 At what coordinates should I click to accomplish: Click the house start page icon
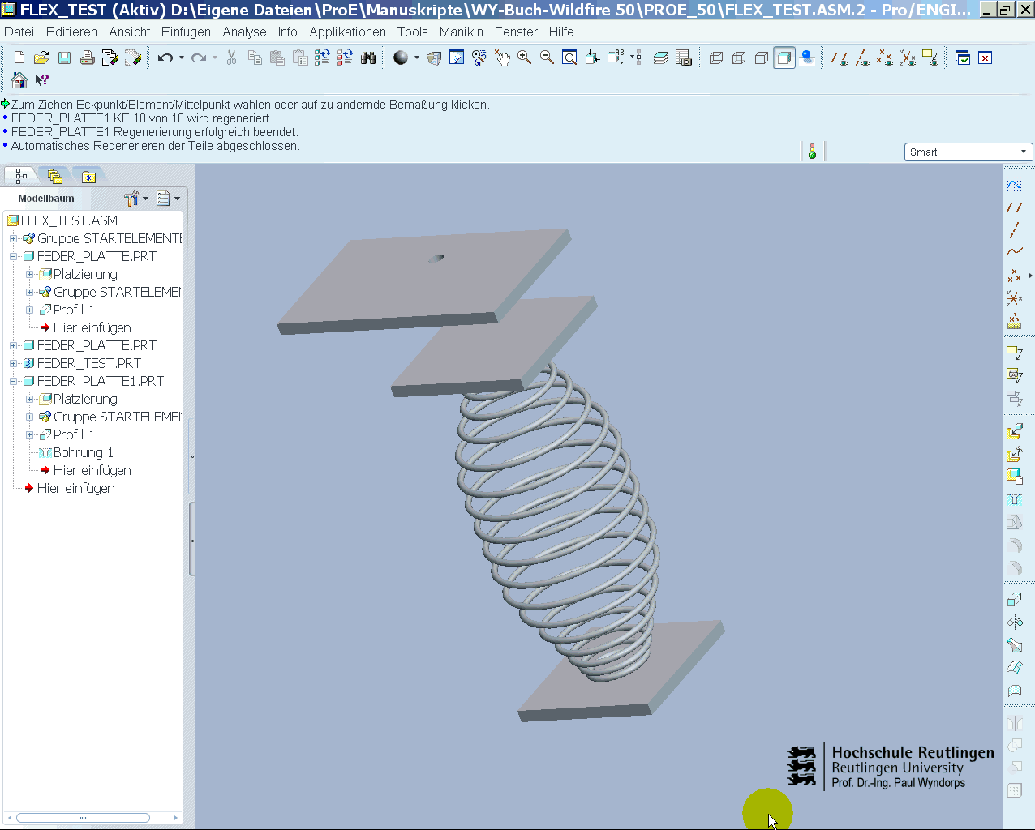click(x=19, y=80)
